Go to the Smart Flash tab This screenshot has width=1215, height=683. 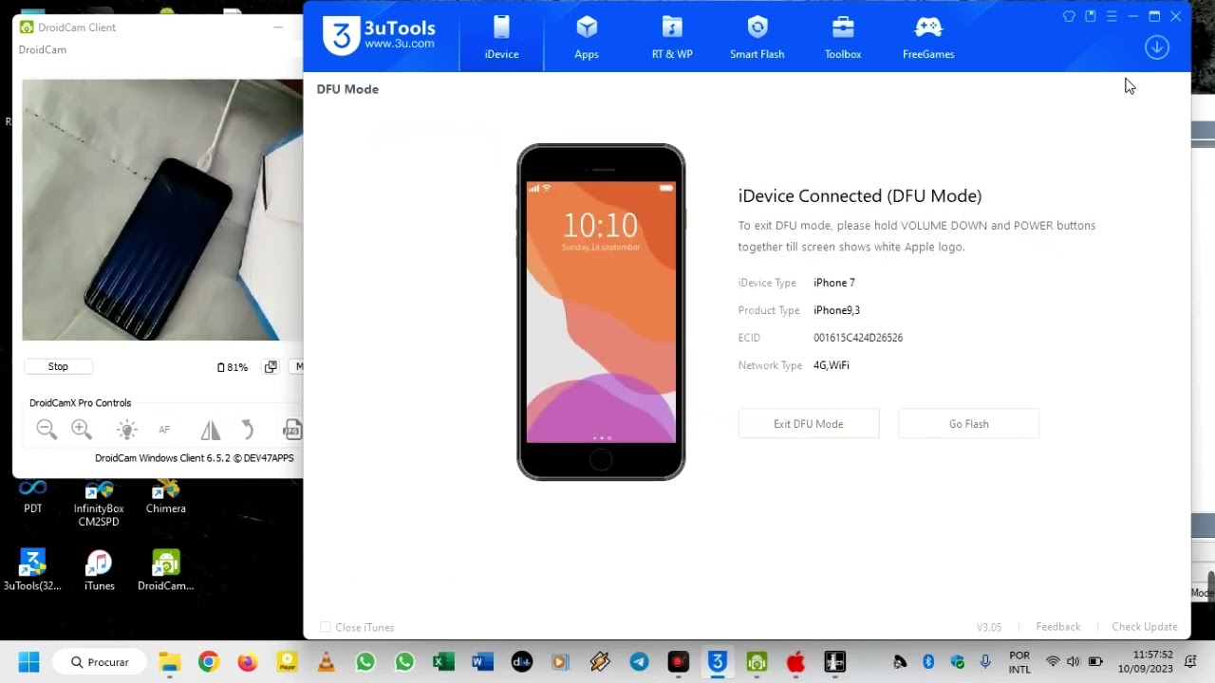[x=757, y=37]
